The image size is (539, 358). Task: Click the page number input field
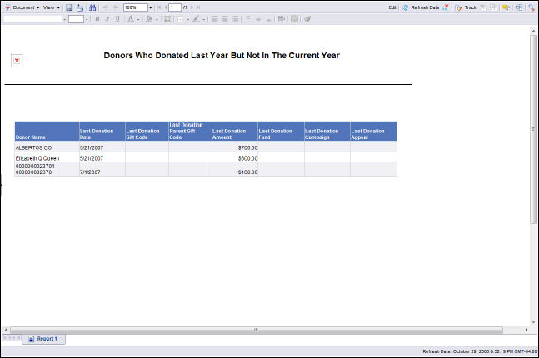pyautogui.click(x=175, y=7)
